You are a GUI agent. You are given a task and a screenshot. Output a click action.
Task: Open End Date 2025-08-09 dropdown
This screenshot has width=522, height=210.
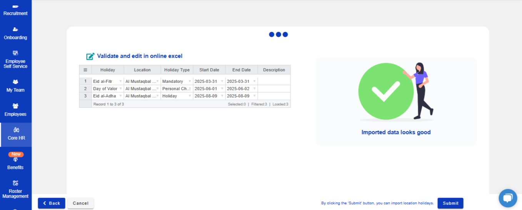tap(254, 96)
